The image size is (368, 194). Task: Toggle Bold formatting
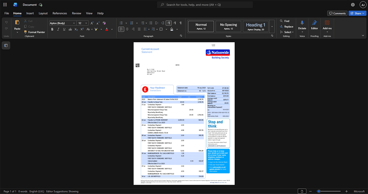[52, 29]
